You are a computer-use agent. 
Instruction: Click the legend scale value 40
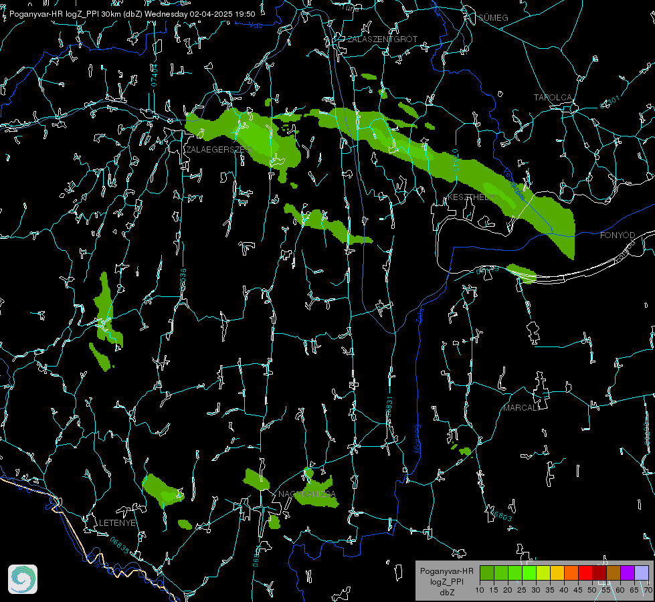tap(564, 591)
